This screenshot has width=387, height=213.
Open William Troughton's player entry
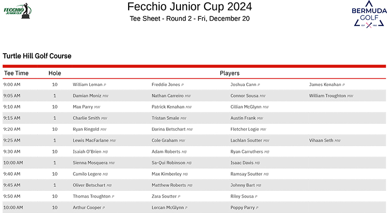327,96
